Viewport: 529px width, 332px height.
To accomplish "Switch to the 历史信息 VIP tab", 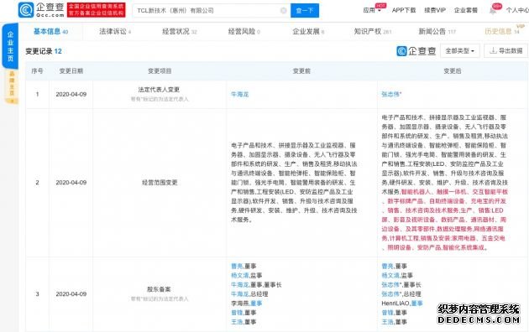I will point(502,32).
